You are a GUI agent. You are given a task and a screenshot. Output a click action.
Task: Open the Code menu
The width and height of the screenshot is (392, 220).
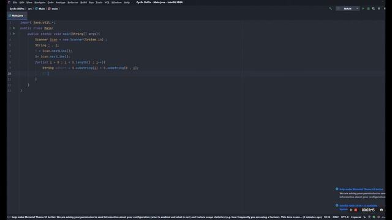pos(50,2)
